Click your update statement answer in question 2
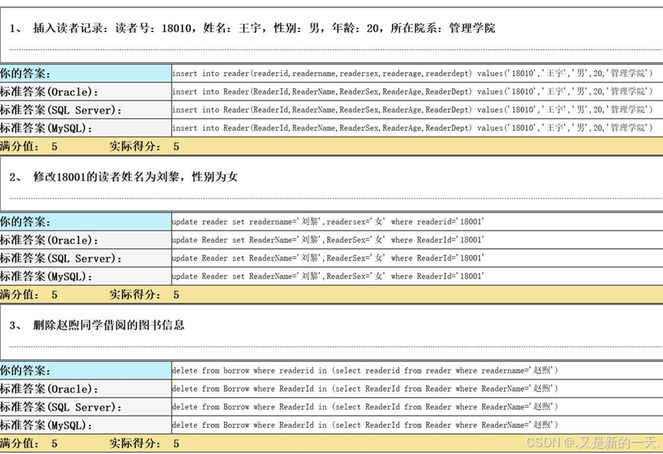Viewport: 663px width, 454px height. coord(328,222)
